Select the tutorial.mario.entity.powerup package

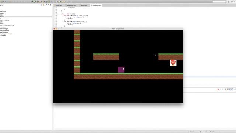(x=7, y=25)
